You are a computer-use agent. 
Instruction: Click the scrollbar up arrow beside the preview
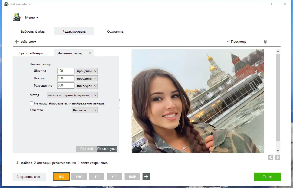pyautogui.click(x=278, y=51)
